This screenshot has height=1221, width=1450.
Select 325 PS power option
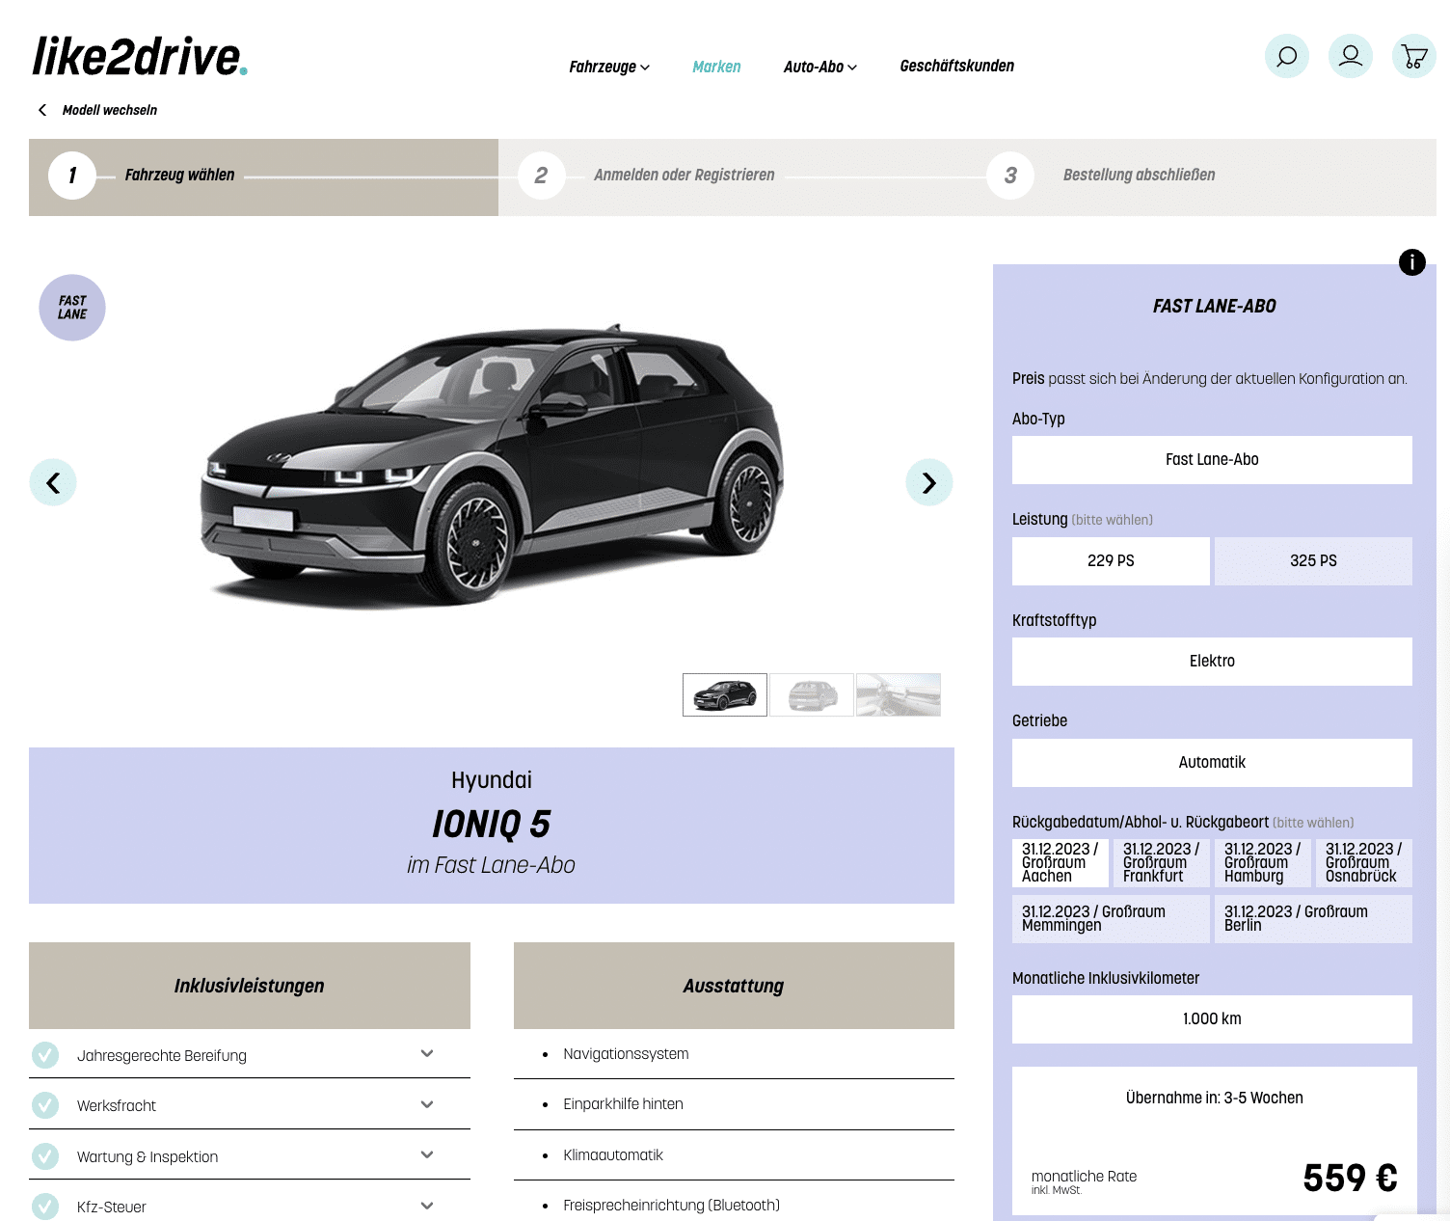click(1313, 561)
